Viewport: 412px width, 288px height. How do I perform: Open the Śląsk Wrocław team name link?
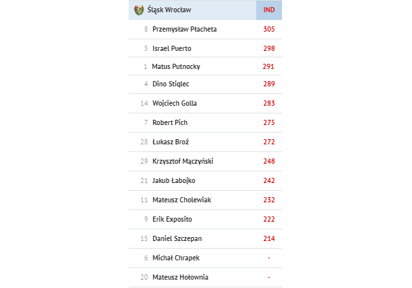coord(169,10)
